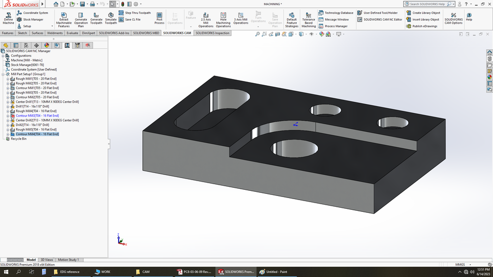Click Extract Machinable Features
The height and width of the screenshot is (277, 493).
pyautogui.click(x=64, y=19)
